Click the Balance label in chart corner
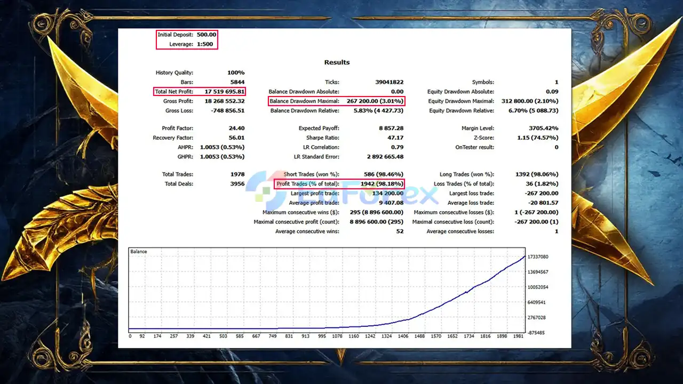683x384 pixels. click(x=139, y=252)
